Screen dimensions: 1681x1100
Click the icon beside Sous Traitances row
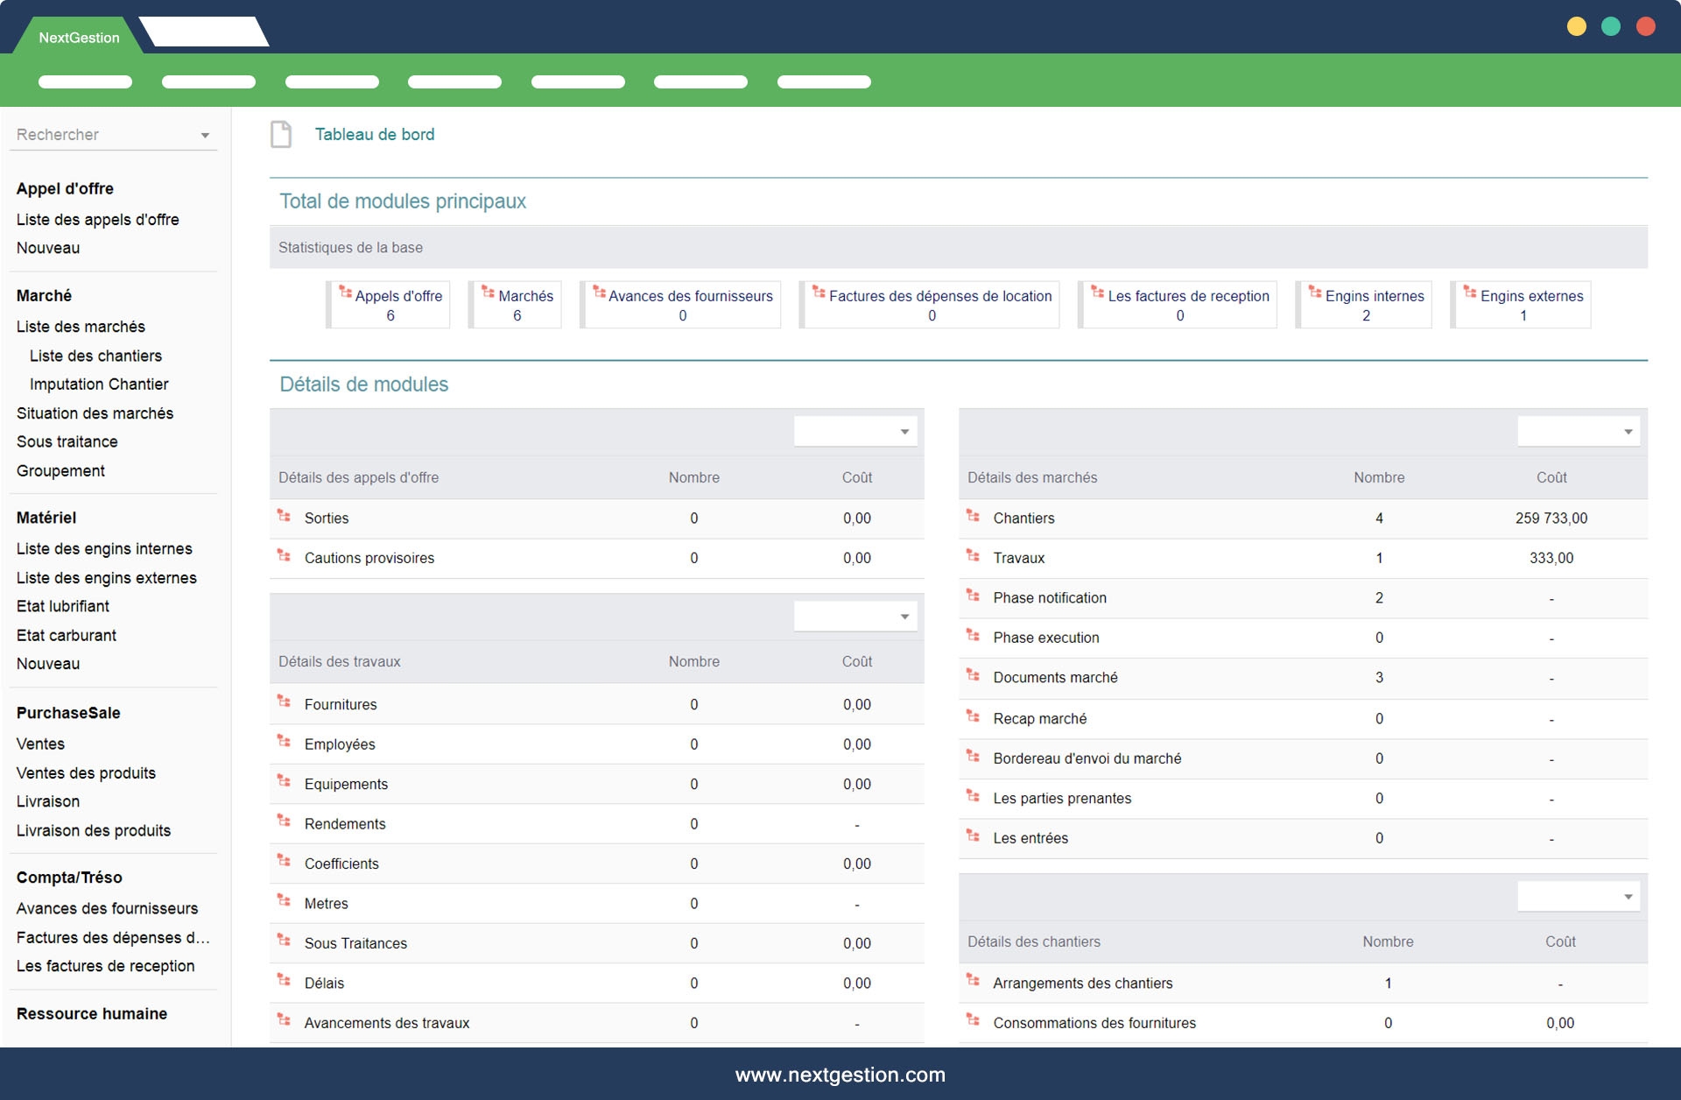tap(284, 941)
